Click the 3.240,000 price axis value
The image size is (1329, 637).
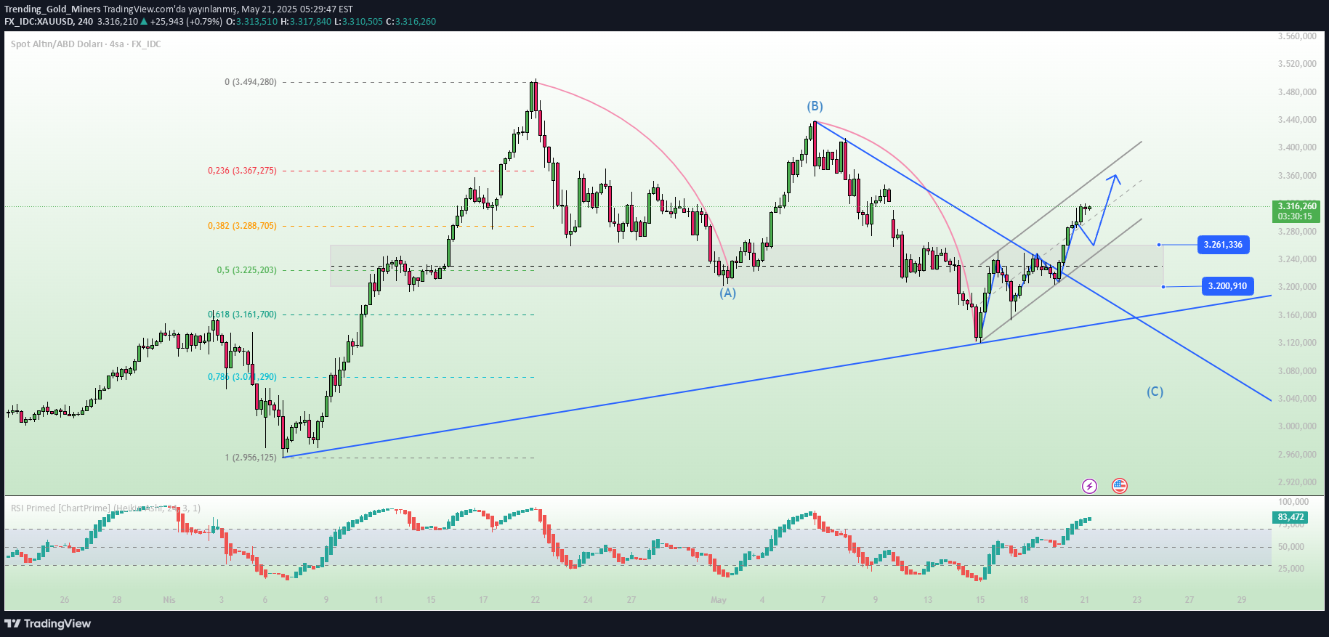pos(1297,259)
